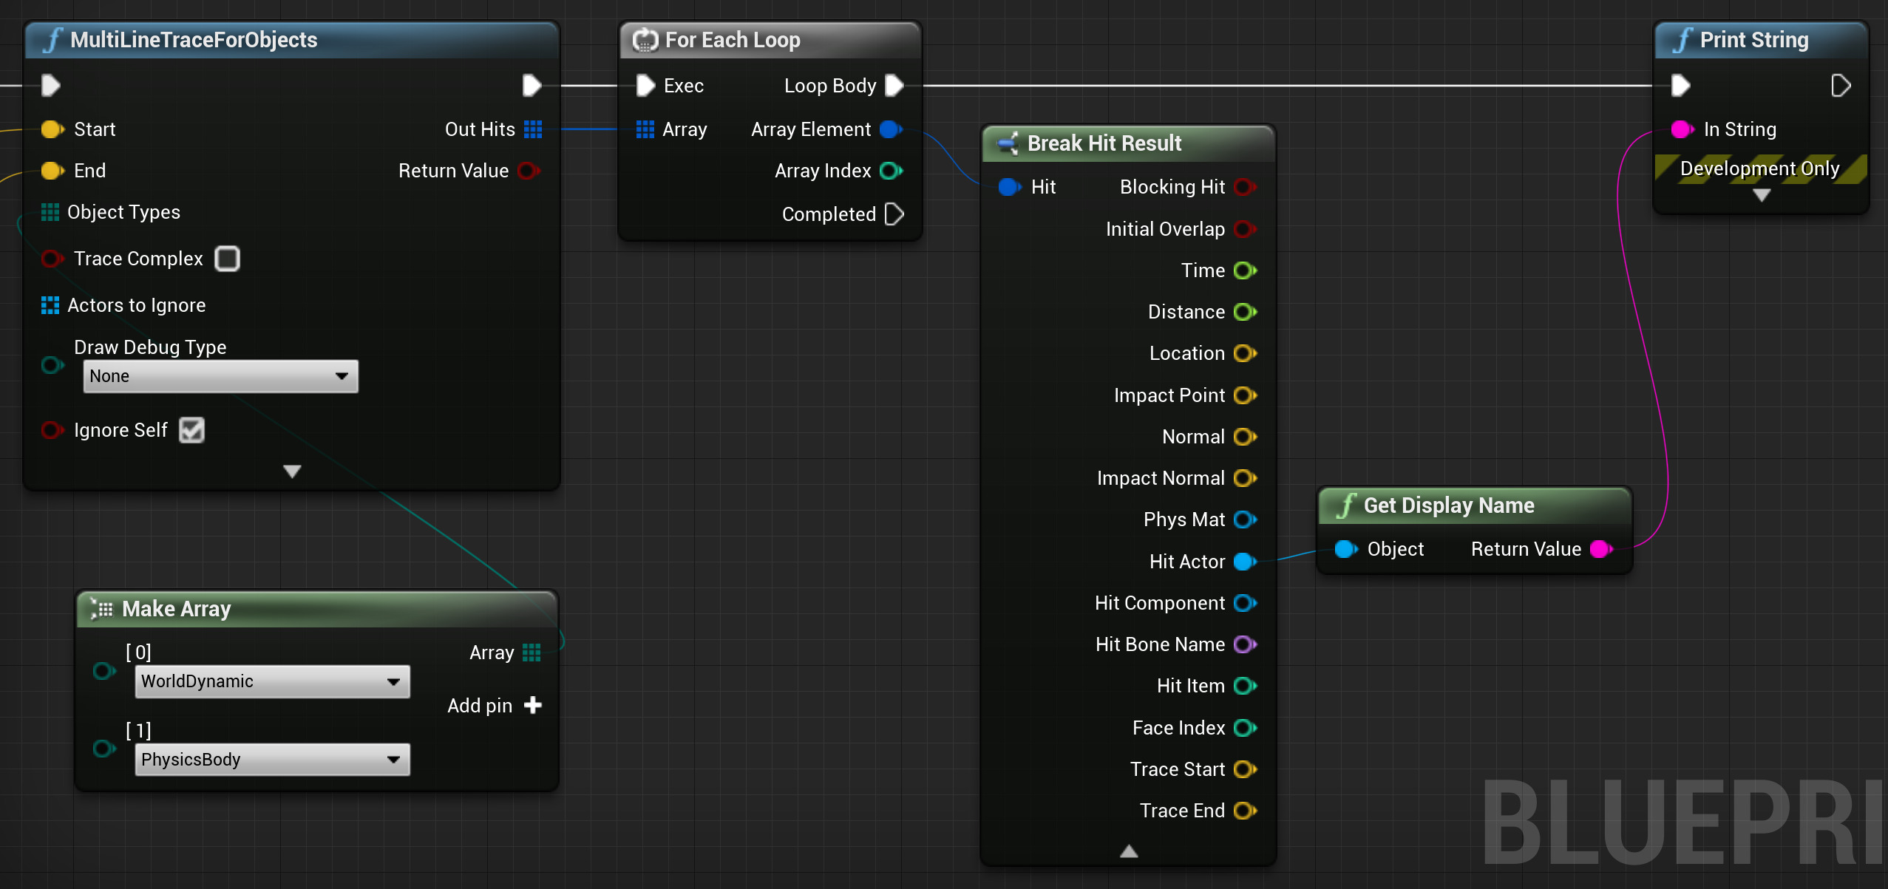Open the WorldDynamic object type dropdown
1888x889 pixels.
point(272,681)
